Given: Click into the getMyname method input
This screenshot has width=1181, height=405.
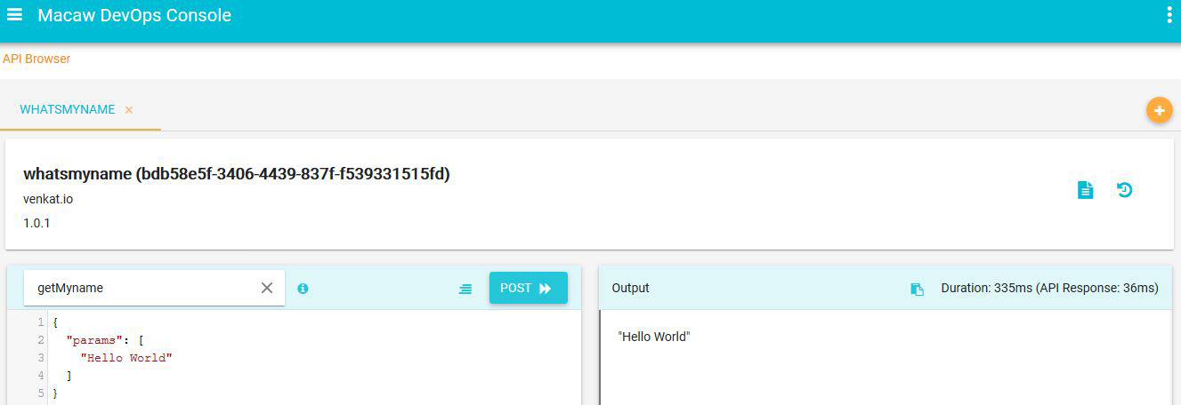Looking at the screenshot, I should [142, 288].
